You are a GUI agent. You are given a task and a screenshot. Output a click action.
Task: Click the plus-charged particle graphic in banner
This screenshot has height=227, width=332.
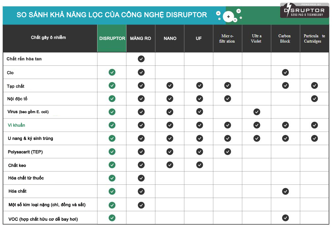pyautogui.click(x=228, y=16)
